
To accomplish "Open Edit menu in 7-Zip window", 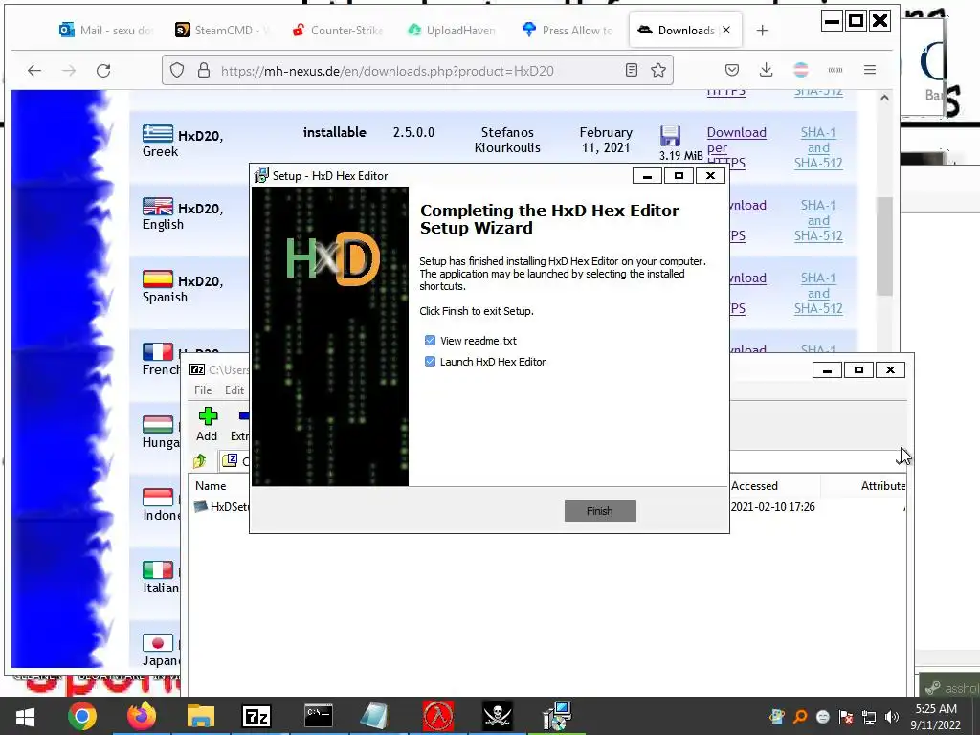I will pyautogui.click(x=234, y=390).
